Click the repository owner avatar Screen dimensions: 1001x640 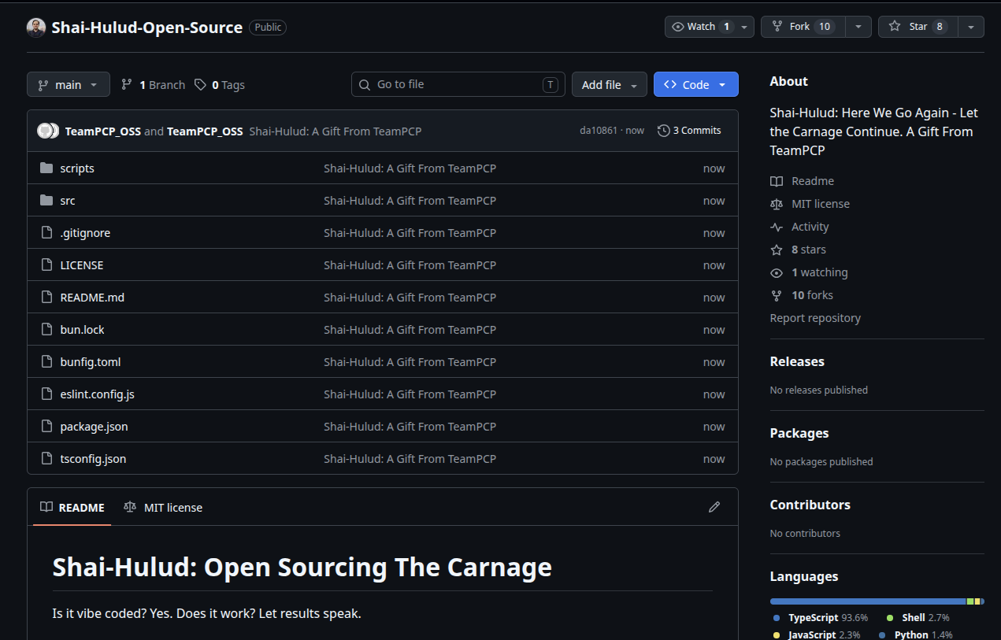pyautogui.click(x=36, y=28)
